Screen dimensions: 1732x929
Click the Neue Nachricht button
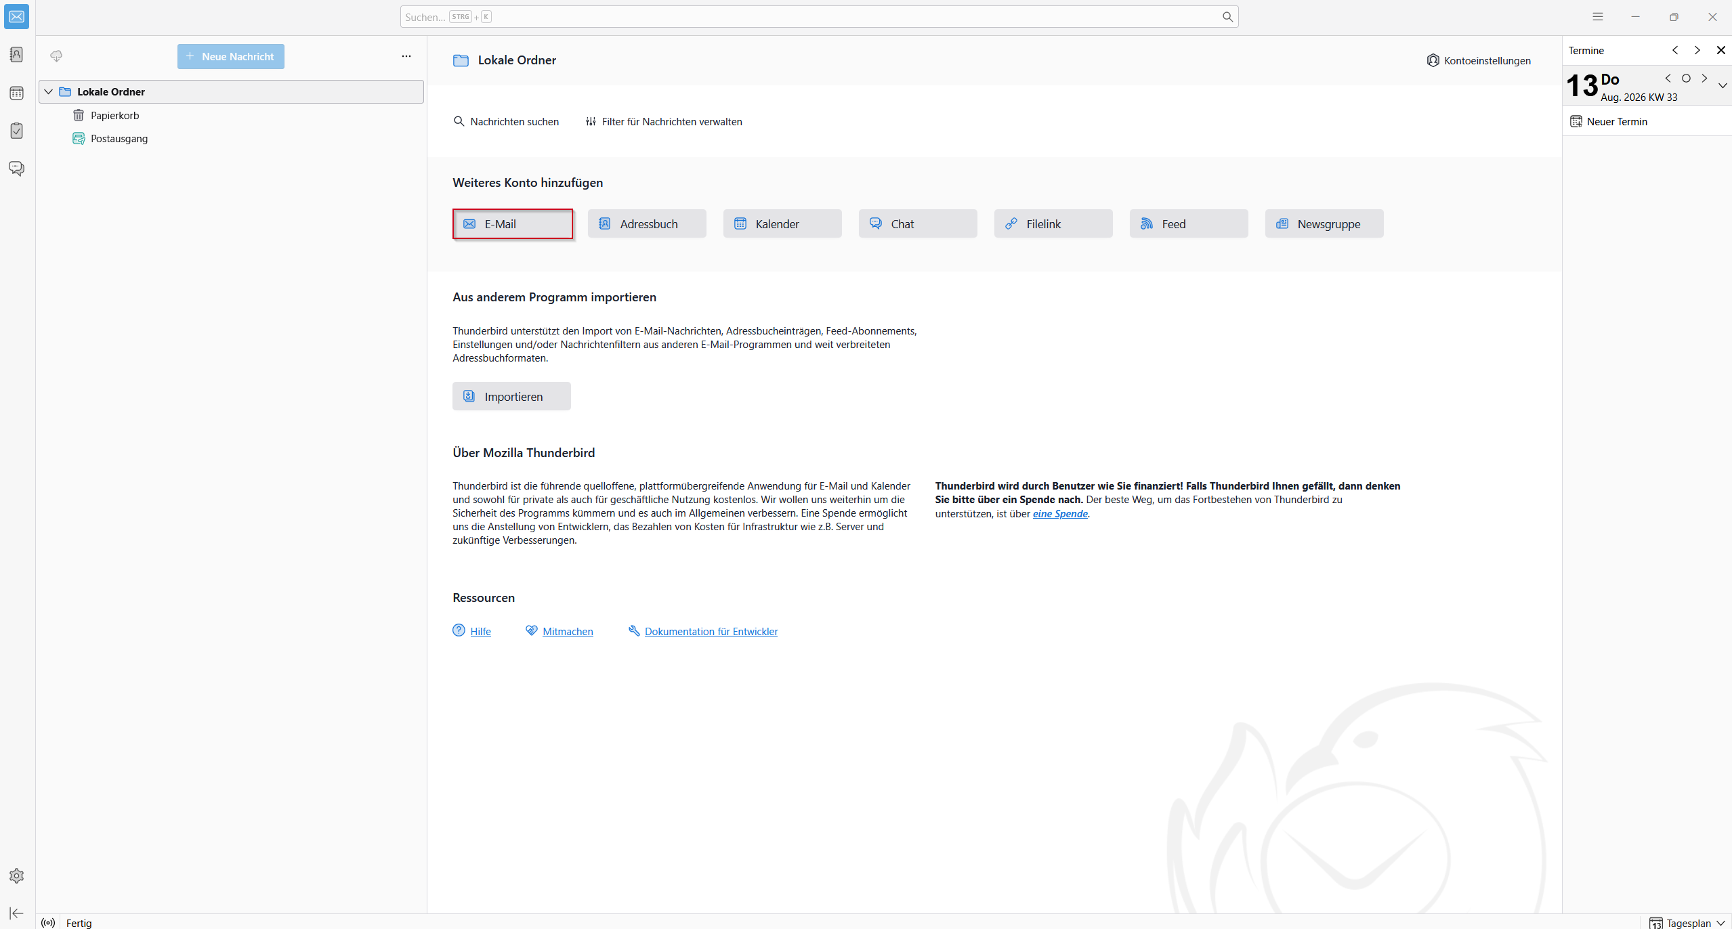click(x=231, y=57)
